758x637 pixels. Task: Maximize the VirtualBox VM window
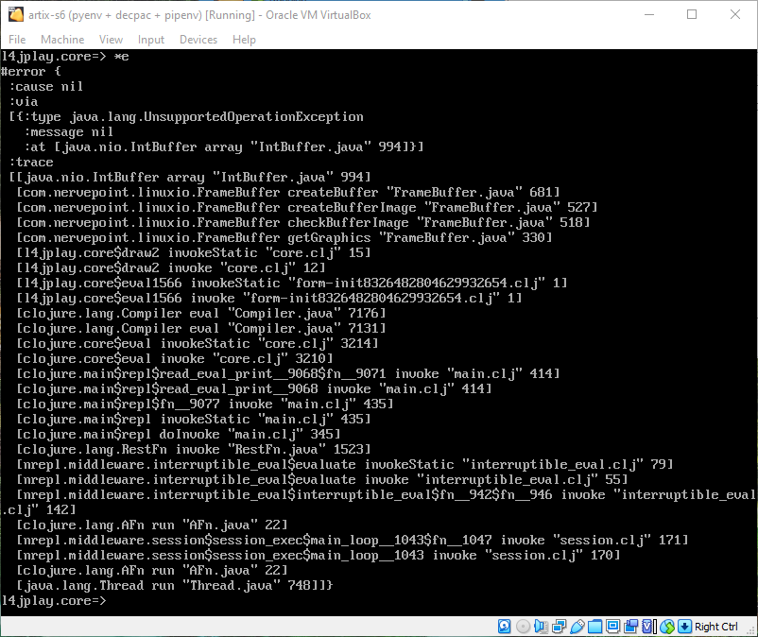(x=692, y=14)
